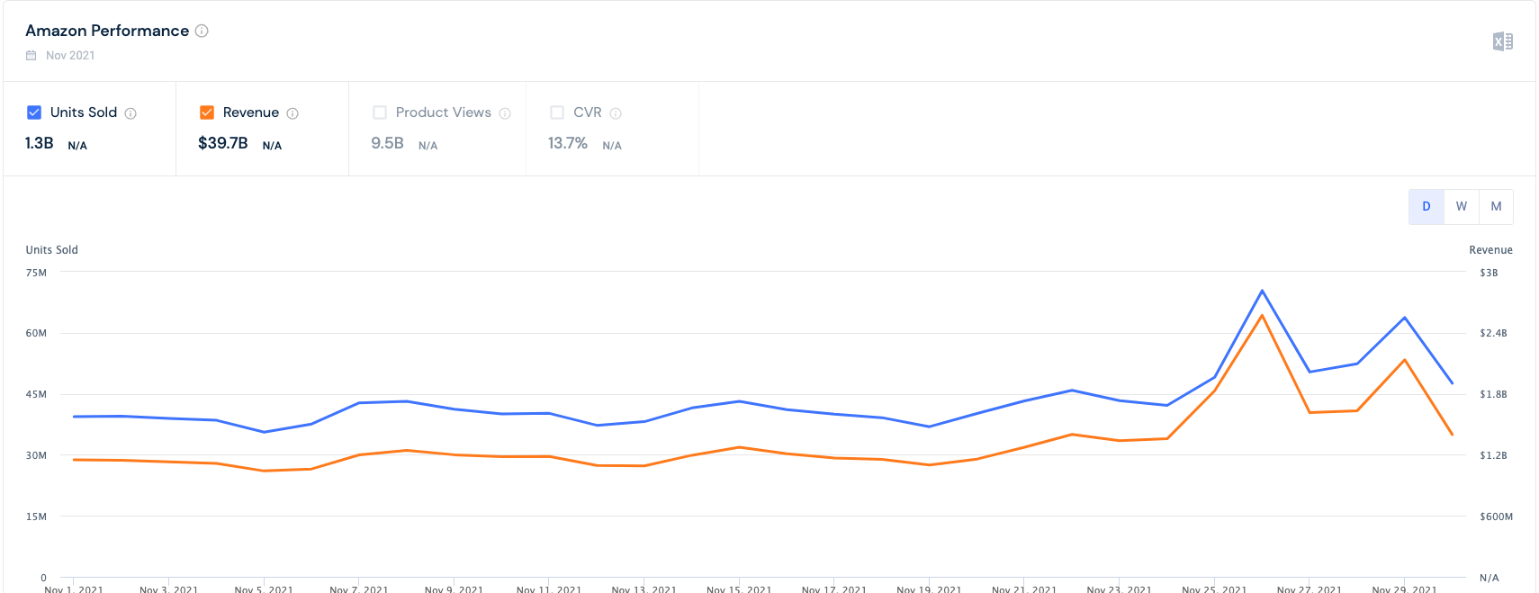This screenshot has height=593, width=1539.
Task: Enable the Product Views checkbox
Action: [380, 112]
